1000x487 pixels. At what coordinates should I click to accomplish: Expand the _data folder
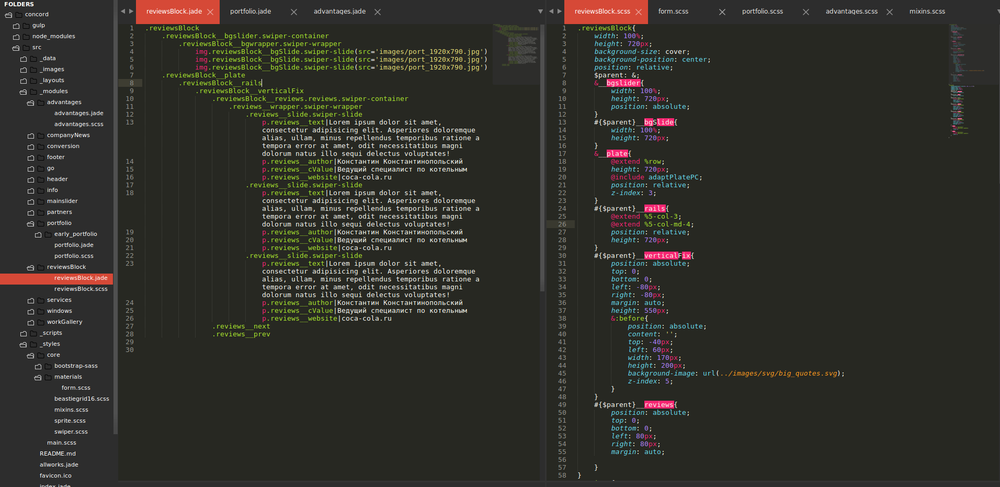(x=23, y=59)
